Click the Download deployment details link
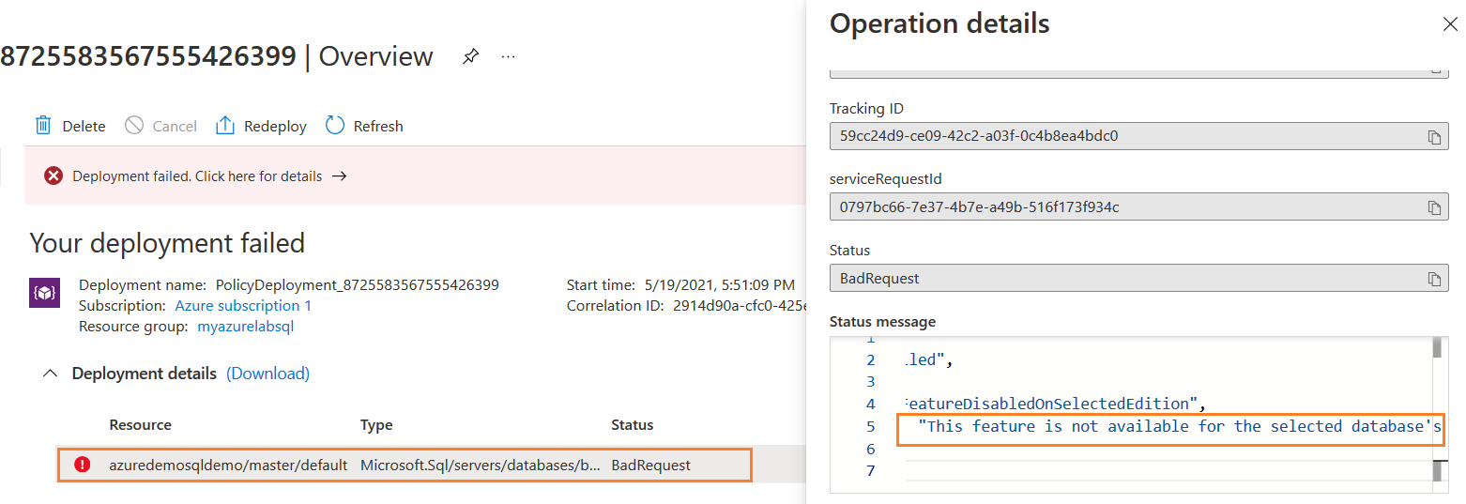 268,374
